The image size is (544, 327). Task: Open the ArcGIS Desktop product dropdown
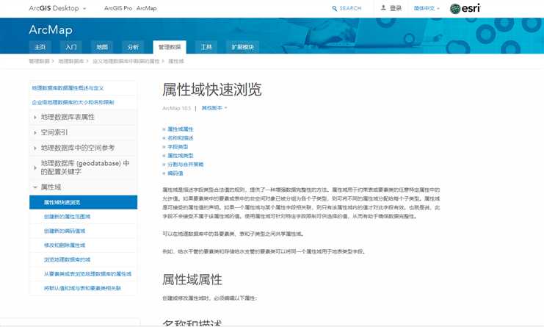(57, 8)
